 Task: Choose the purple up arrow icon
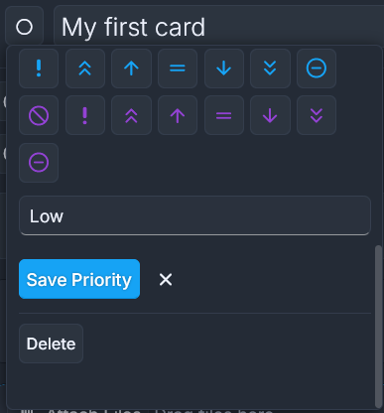coord(178,115)
